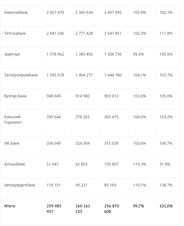Click the Итого total row label
The width and height of the screenshot is (184, 226).
(x=10, y=206)
